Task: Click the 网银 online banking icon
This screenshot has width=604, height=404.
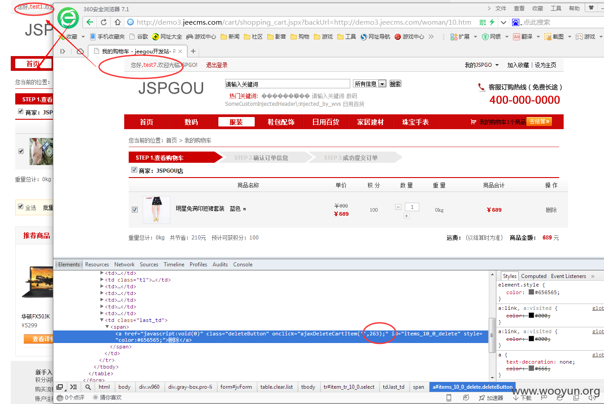Action: point(485,37)
